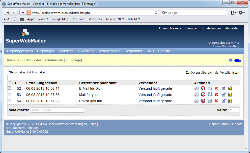Viewport: 250px width, 153px height.
Task: Click the red X delete icon for ID 53
Action: tap(216, 95)
